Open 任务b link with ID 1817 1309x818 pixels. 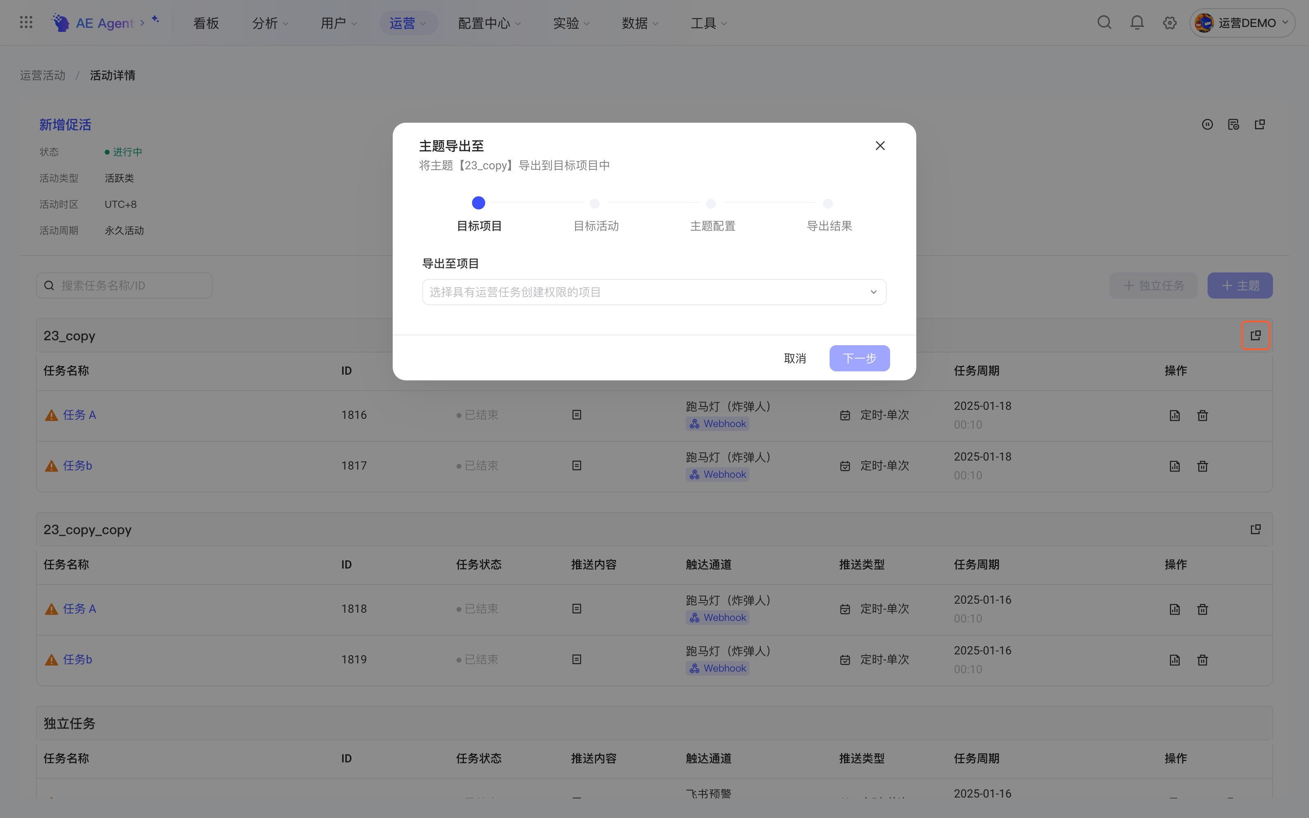(77, 465)
